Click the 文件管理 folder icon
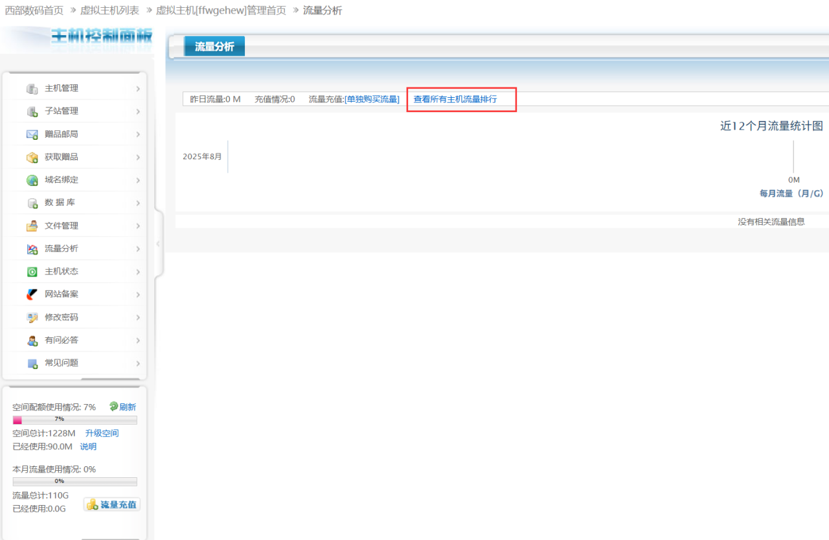Image resolution: width=829 pixels, height=540 pixels. tap(32, 226)
